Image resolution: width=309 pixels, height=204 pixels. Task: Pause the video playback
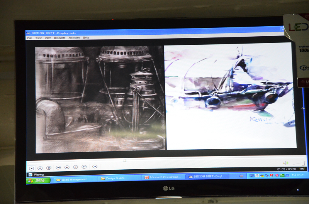(x=40, y=168)
